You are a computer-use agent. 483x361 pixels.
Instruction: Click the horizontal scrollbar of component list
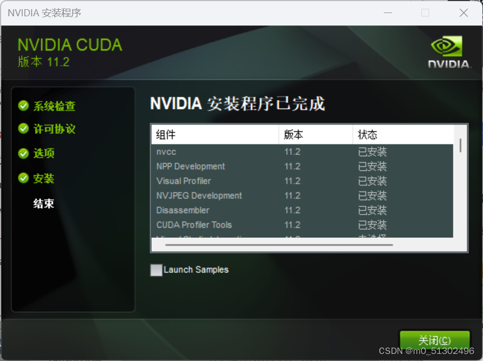[279, 245]
